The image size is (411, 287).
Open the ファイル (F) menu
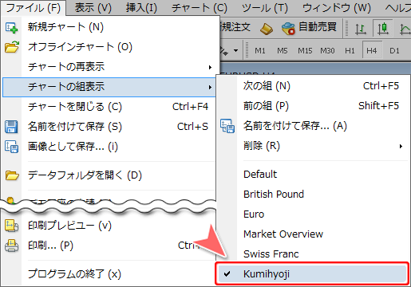pyautogui.click(x=33, y=8)
